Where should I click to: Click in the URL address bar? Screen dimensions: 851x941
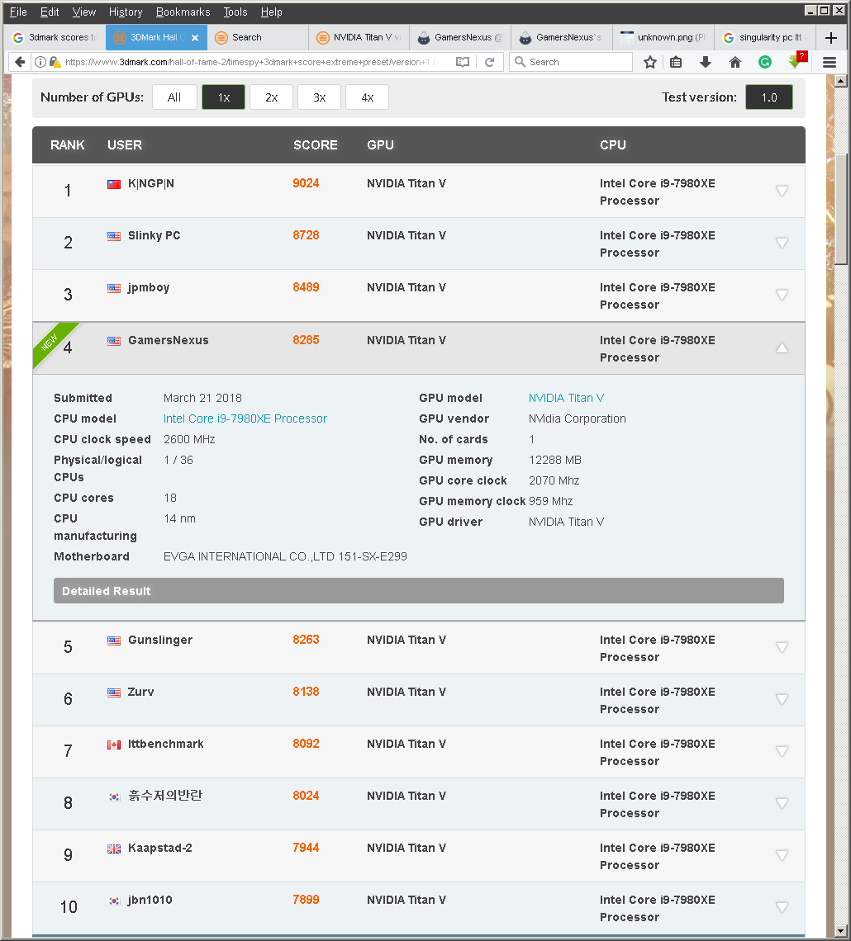252,62
